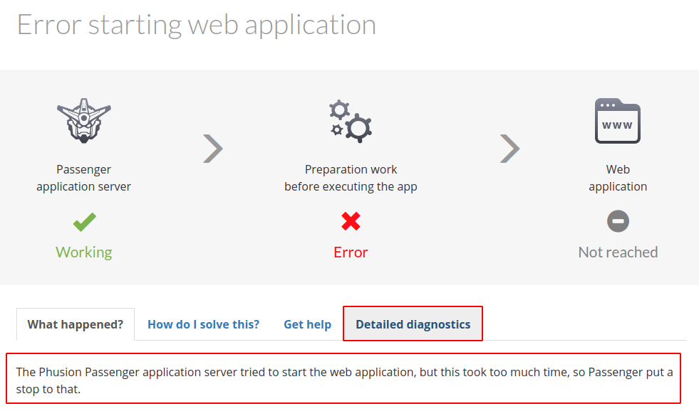Image resolution: width=699 pixels, height=416 pixels.
Task: Click the red Error cross icon
Action: (x=351, y=221)
